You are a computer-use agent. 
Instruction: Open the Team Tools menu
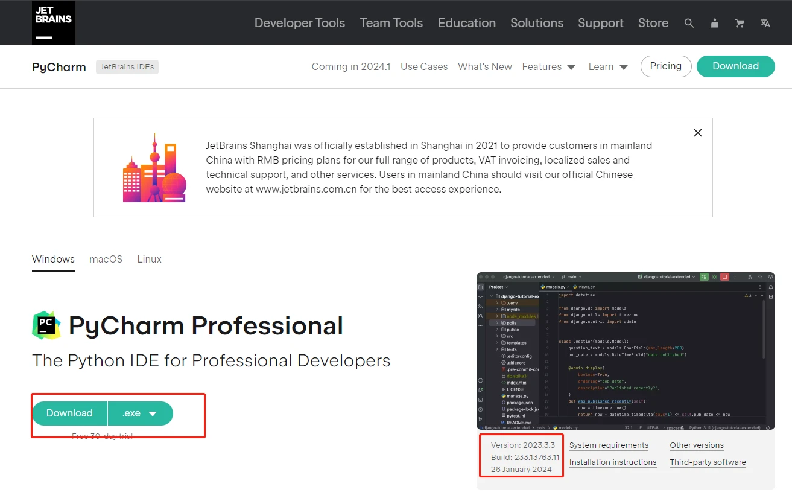391,23
